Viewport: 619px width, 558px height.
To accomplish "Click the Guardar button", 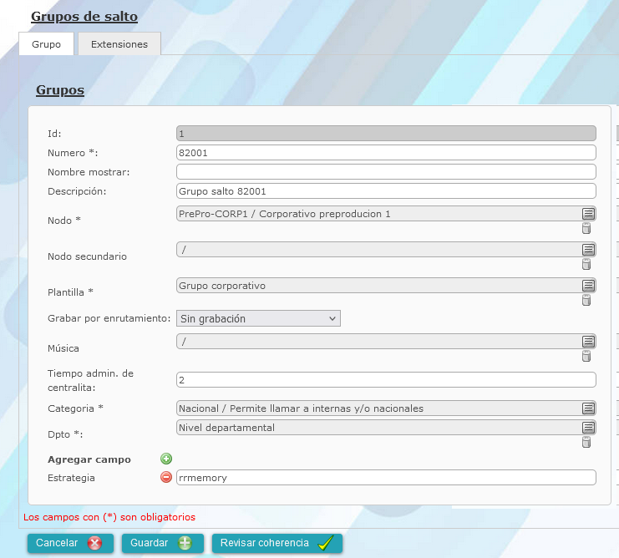I will 163,543.
